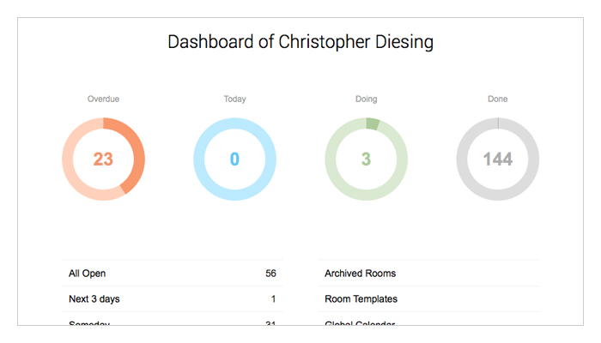Click the Today label above the chart

[x=234, y=99]
